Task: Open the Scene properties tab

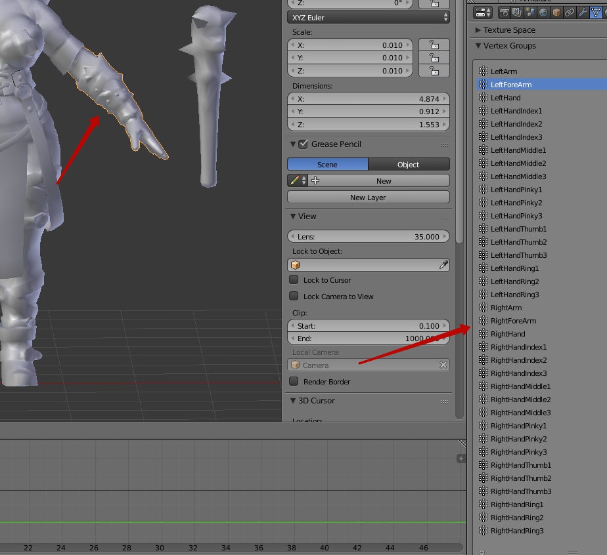Action: point(530,12)
